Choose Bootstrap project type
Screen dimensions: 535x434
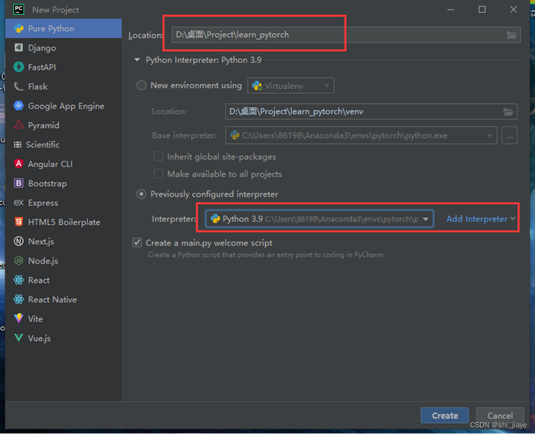tap(63, 184)
